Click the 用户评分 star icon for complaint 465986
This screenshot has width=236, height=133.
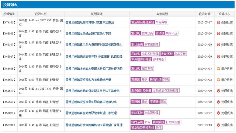click(x=218, y=69)
